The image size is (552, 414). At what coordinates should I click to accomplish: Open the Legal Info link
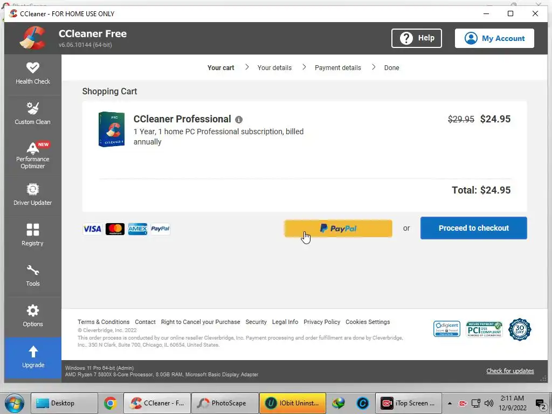coord(285,322)
